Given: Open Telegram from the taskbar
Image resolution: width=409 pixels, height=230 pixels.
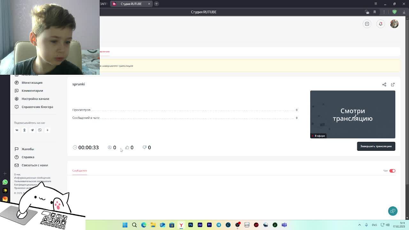Looking at the screenshot, I should (x=219, y=225).
